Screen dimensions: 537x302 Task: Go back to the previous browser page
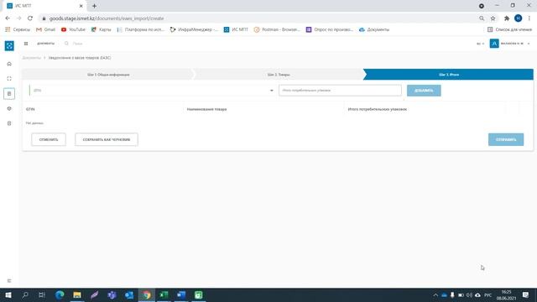(8, 18)
